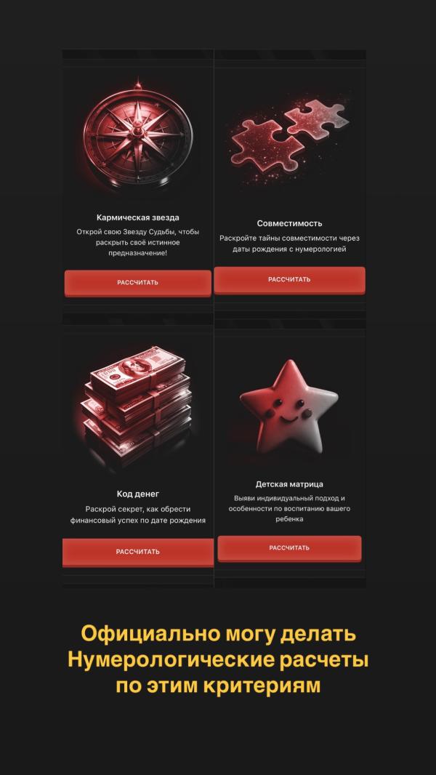Click the compatibility by birth dates description

point(289,244)
